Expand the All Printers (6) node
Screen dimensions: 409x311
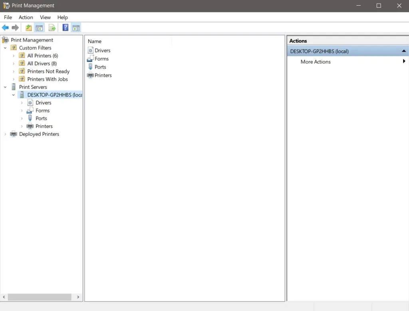pyautogui.click(x=14, y=56)
